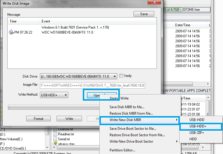Enable the Verify checkbox
The width and height of the screenshot is (223, 154).
121,76
